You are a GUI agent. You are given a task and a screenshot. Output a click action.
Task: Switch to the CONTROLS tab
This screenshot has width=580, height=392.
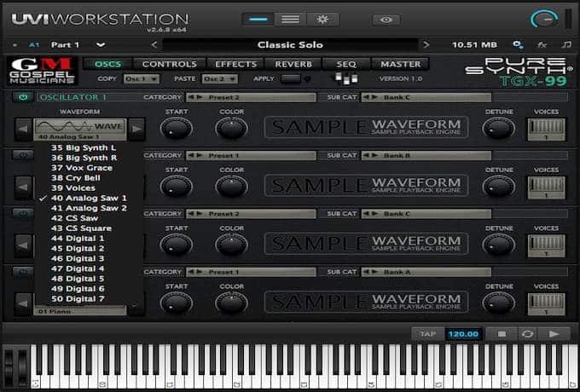click(x=170, y=64)
